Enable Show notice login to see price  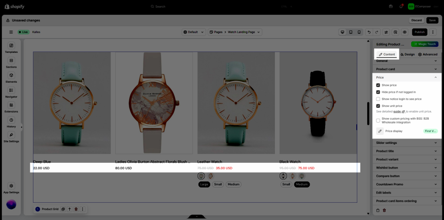(378, 99)
